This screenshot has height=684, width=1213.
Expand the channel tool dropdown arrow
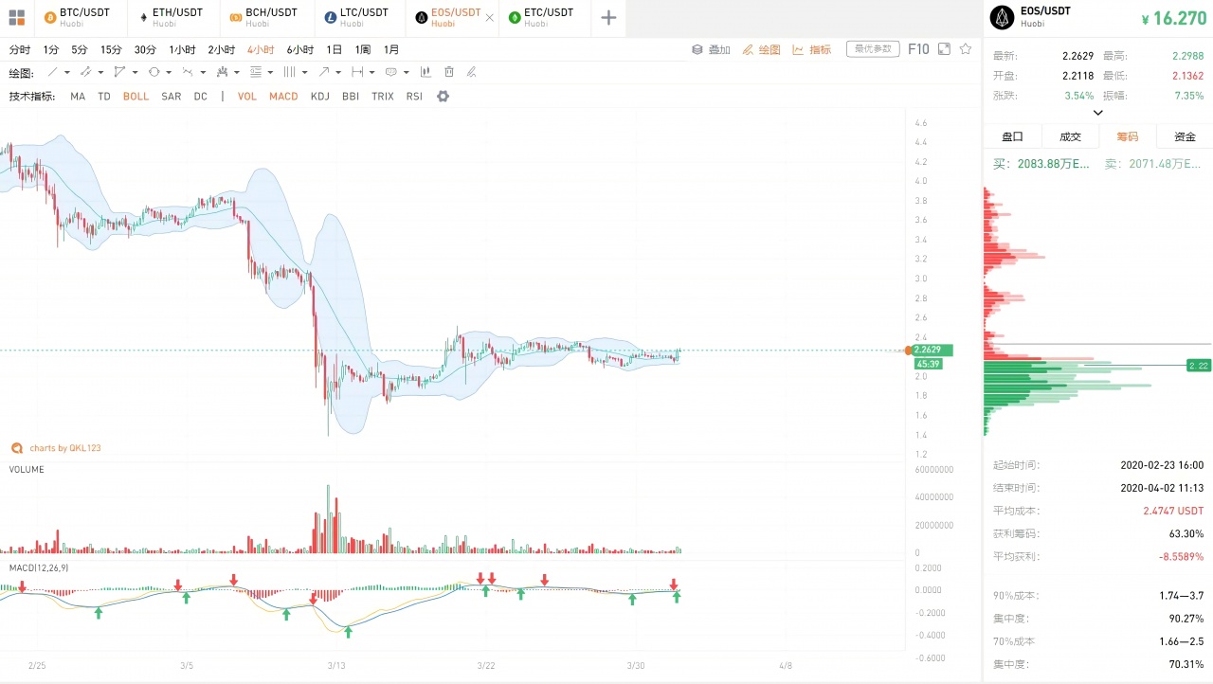(100, 73)
